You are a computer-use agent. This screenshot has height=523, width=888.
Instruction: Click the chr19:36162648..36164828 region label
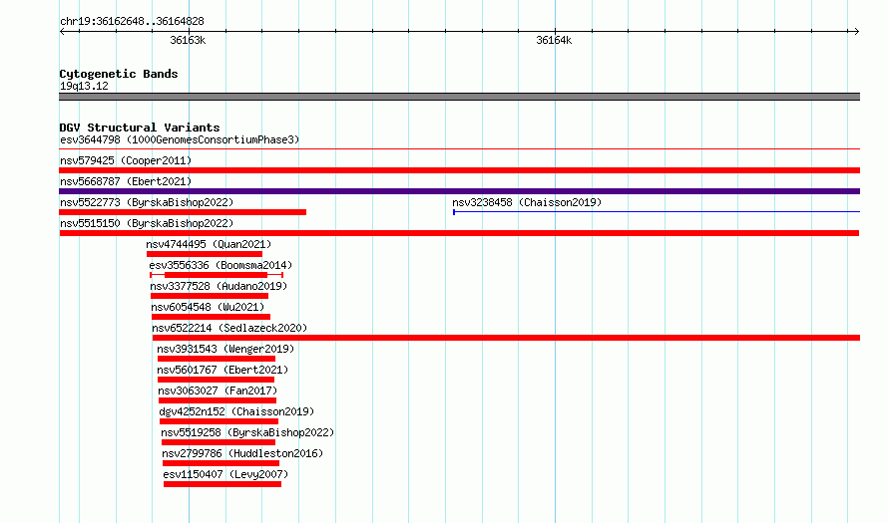point(132,21)
